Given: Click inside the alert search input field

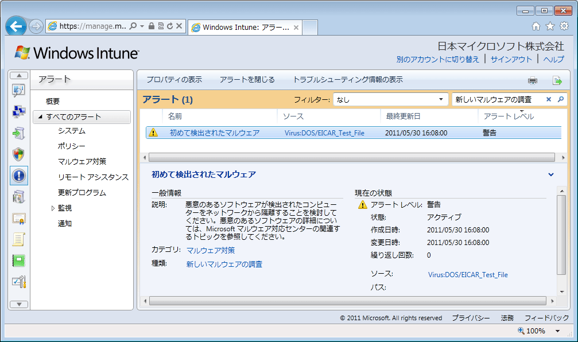Looking at the screenshot, I should coord(498,99).
